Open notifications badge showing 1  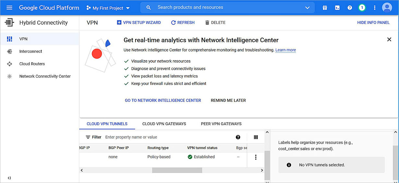click(x=362, y=8)
